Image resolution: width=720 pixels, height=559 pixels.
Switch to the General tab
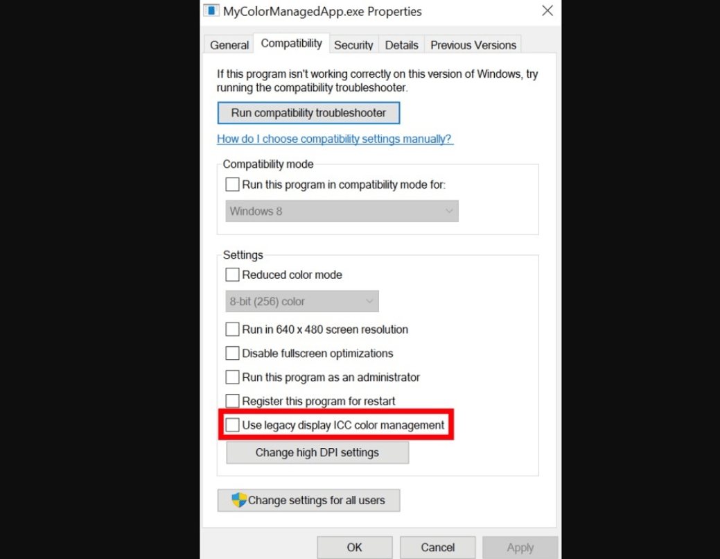pos(229,45)
